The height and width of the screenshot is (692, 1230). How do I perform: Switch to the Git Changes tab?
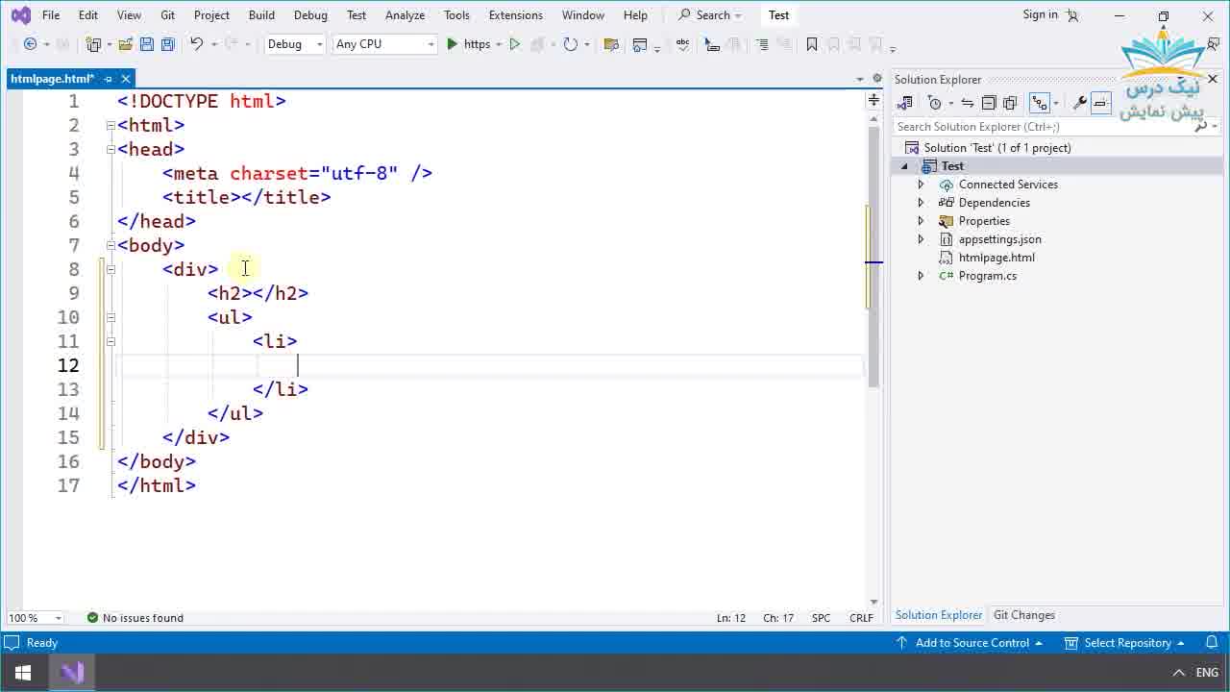(x=1023, y=614)
